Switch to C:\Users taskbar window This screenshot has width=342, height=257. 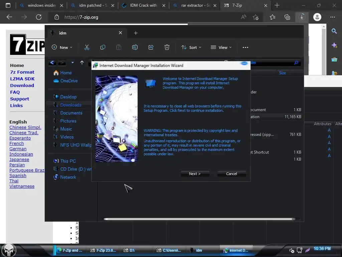[169, 250]
